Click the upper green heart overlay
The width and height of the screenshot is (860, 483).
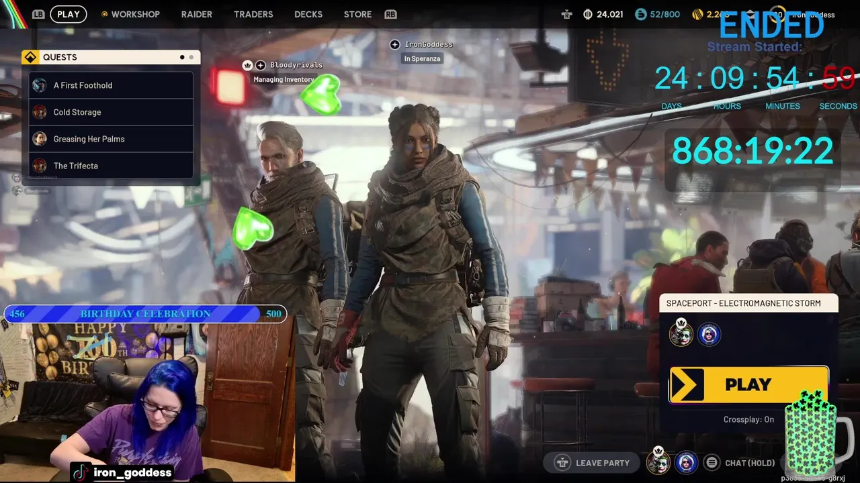click(x=320, y=95)
